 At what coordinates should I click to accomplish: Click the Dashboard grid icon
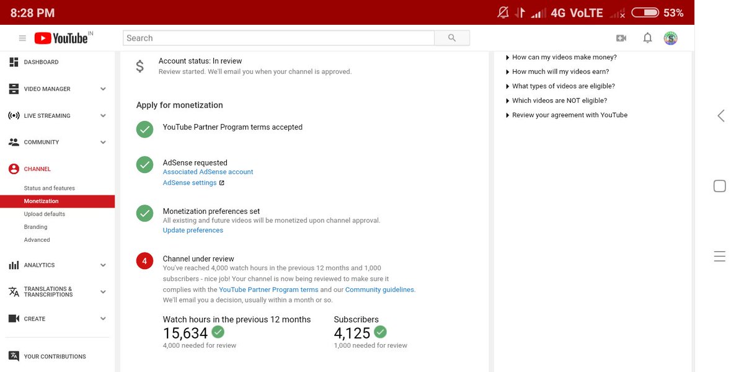pos(14,62)
